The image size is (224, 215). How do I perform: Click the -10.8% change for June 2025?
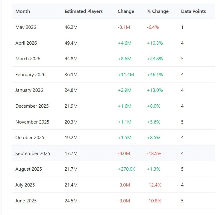click(154, 201)
